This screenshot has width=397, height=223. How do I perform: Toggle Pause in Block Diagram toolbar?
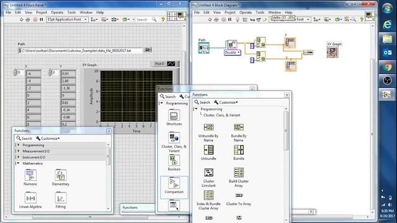click(230, 19)
